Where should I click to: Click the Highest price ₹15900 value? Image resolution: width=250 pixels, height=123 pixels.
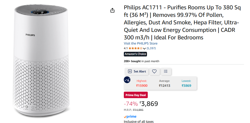(x=142, y=86)
